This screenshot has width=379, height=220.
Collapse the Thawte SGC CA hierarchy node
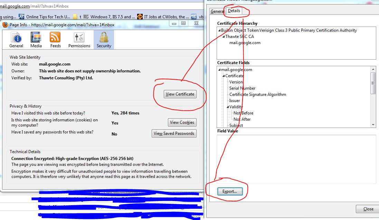tap(224, 37)
